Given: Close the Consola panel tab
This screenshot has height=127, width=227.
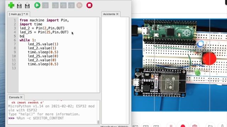Looking at the screenshot, I should click(x=21, y=97).
